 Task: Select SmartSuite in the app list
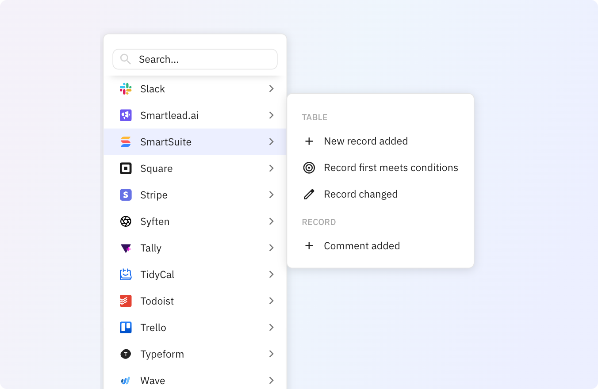coord(195,142)
